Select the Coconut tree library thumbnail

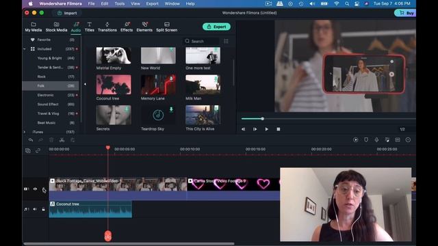pos(114,85)
